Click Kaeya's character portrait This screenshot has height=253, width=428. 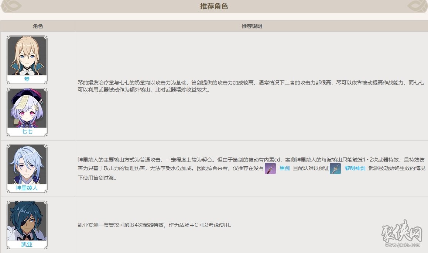click(27, 221)
